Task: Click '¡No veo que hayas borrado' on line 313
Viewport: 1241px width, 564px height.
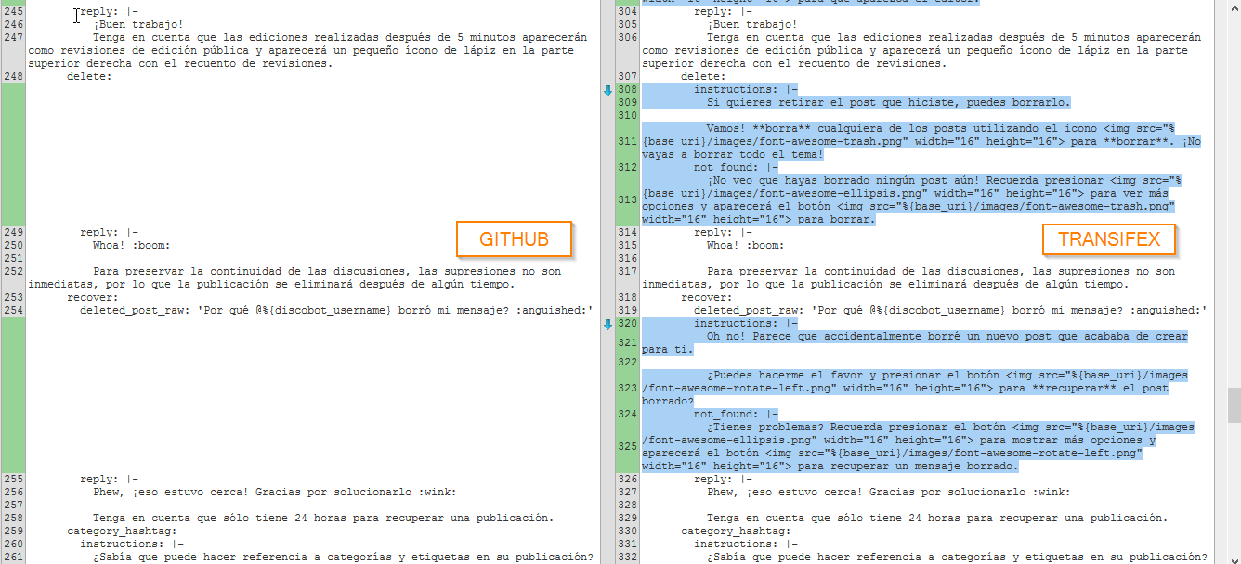Action: (788, 181)
